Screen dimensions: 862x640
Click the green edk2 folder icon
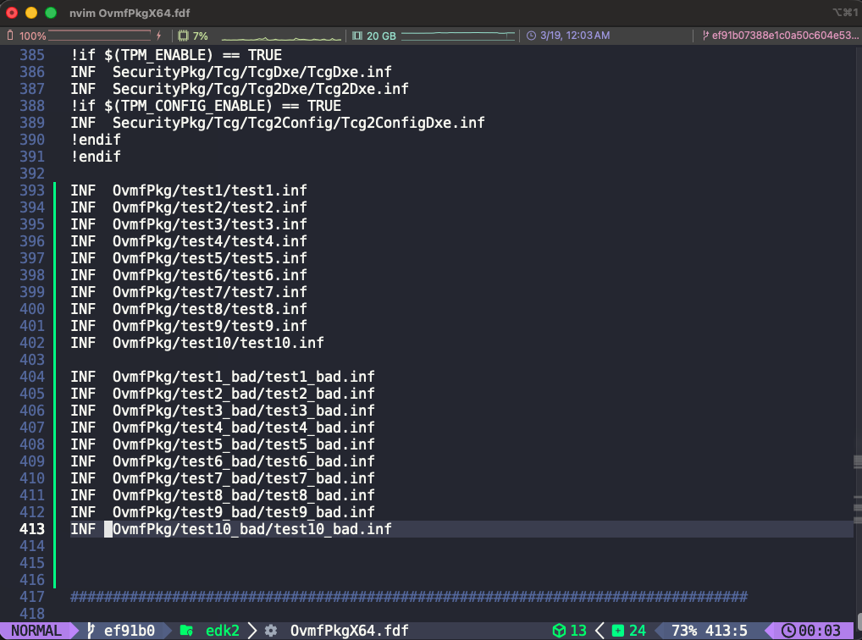[x=186, y=631]
